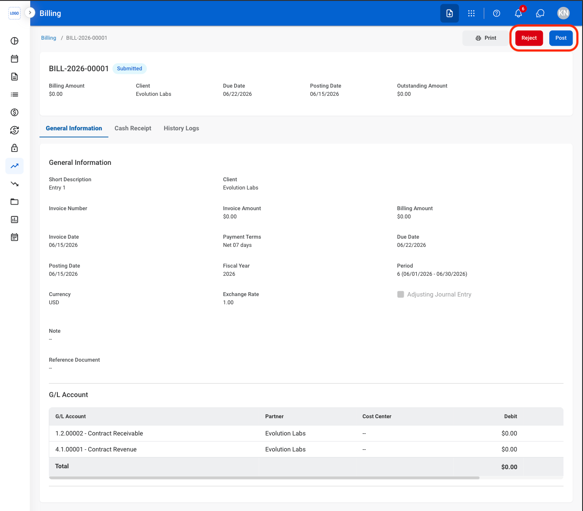Click the Total row label
This screenshot has width=583, height=511.
62,466
